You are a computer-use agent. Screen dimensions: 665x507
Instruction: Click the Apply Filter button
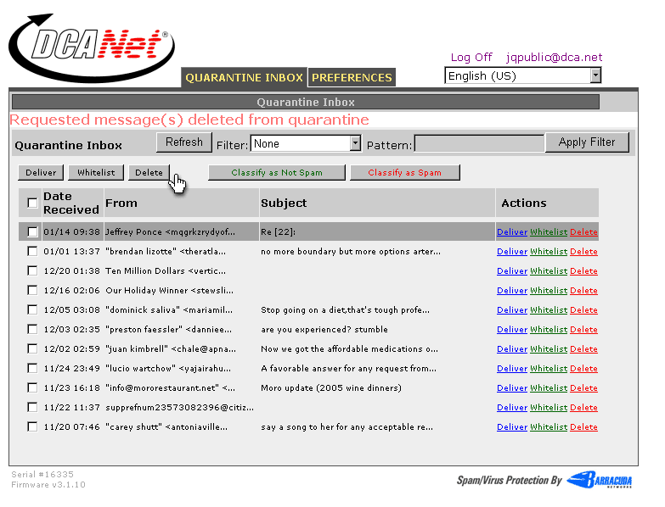tap(587, 142)
